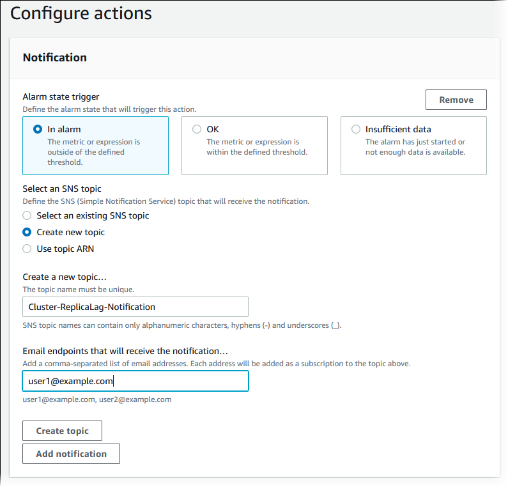The width and height of the screenshot is (508, 487).
Task: Click the example email addresses hint text
Action: click(x=96, y=399)
